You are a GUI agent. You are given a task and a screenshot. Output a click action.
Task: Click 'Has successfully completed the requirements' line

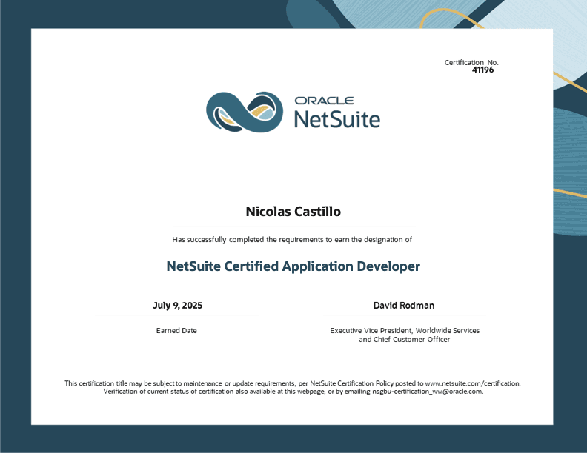(x=292, y=240)
